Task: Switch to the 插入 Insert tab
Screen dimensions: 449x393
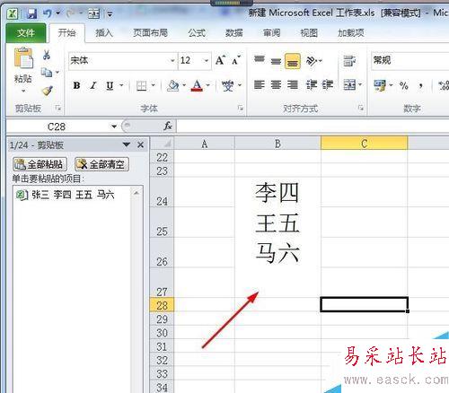Action: (x=104, y=32)
